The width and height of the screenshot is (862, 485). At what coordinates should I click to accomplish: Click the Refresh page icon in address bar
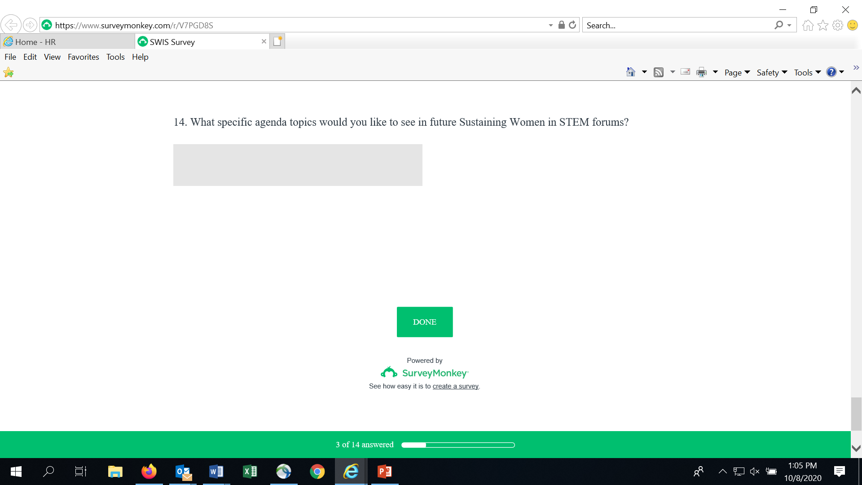point(572,25)
